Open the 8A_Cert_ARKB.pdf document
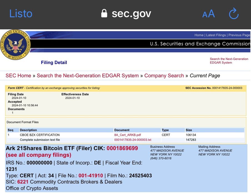Image resolution: width=251 pixels, height=194 pixels. (127, 135)
